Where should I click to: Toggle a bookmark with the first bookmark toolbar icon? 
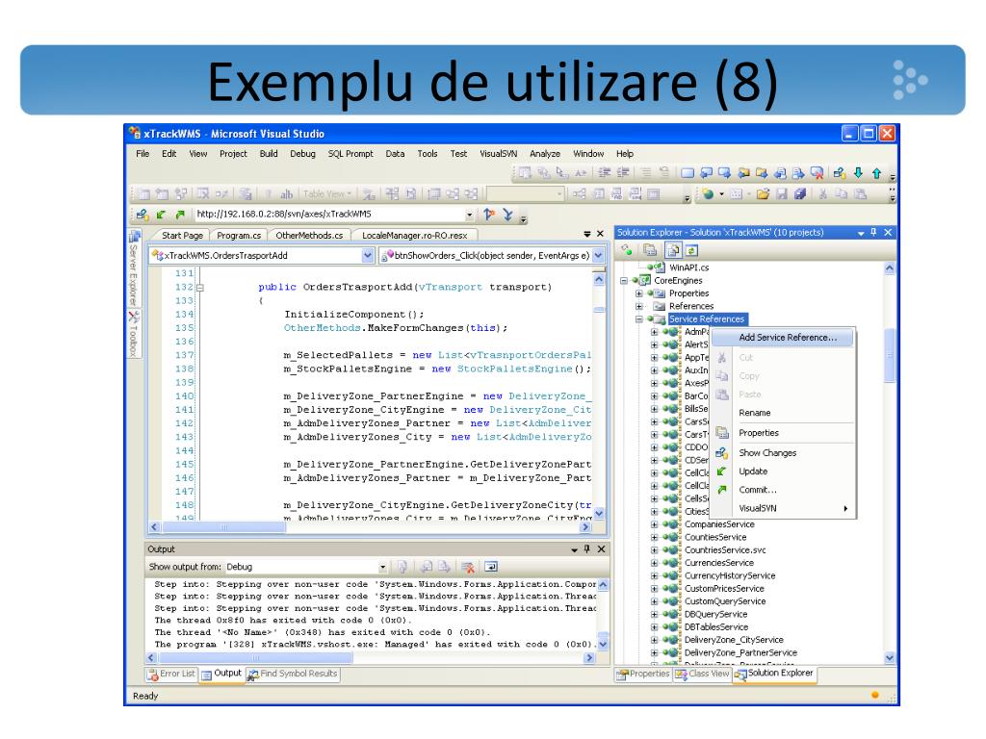point(688,172)
